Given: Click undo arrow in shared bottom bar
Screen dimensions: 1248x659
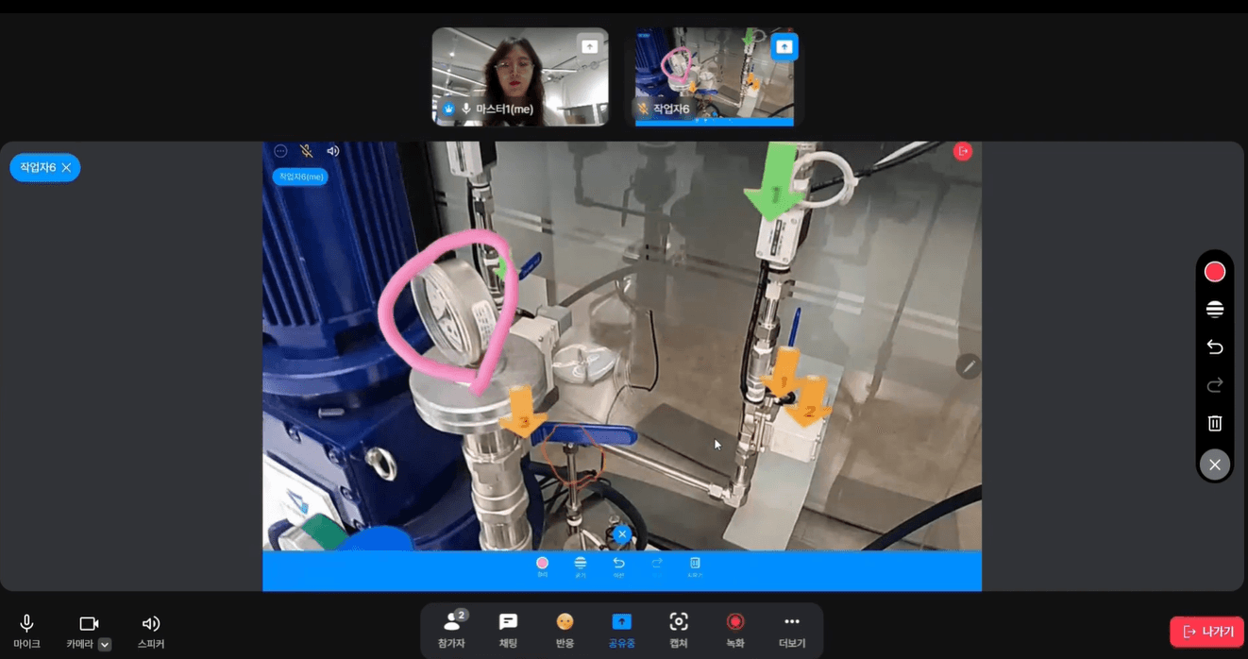Looking at the screenshot, I should click(x=618, y=566).
